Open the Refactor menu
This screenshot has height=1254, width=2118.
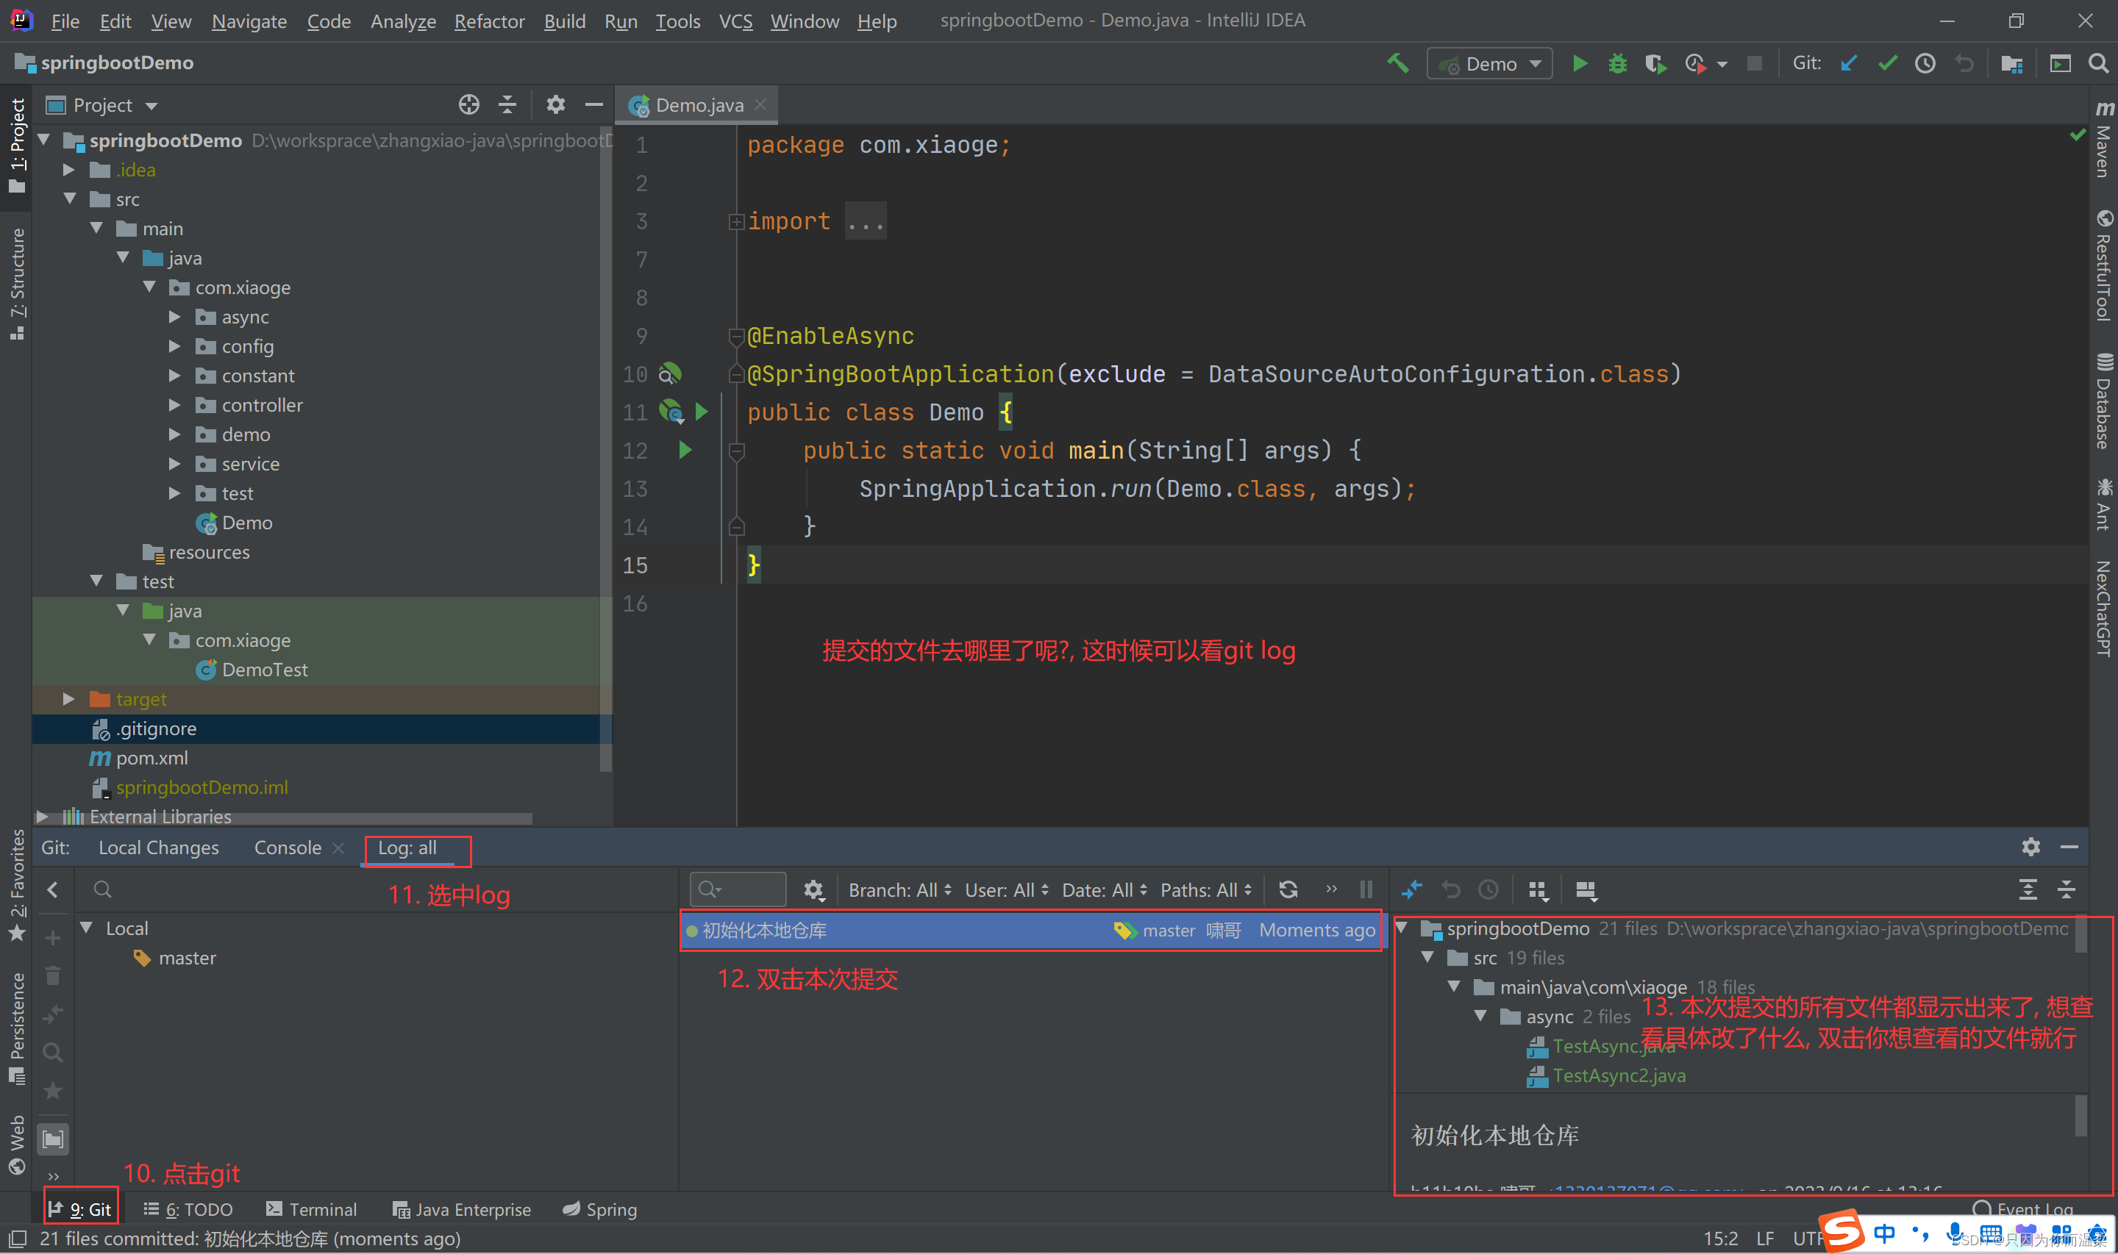[x=488, y=21]
